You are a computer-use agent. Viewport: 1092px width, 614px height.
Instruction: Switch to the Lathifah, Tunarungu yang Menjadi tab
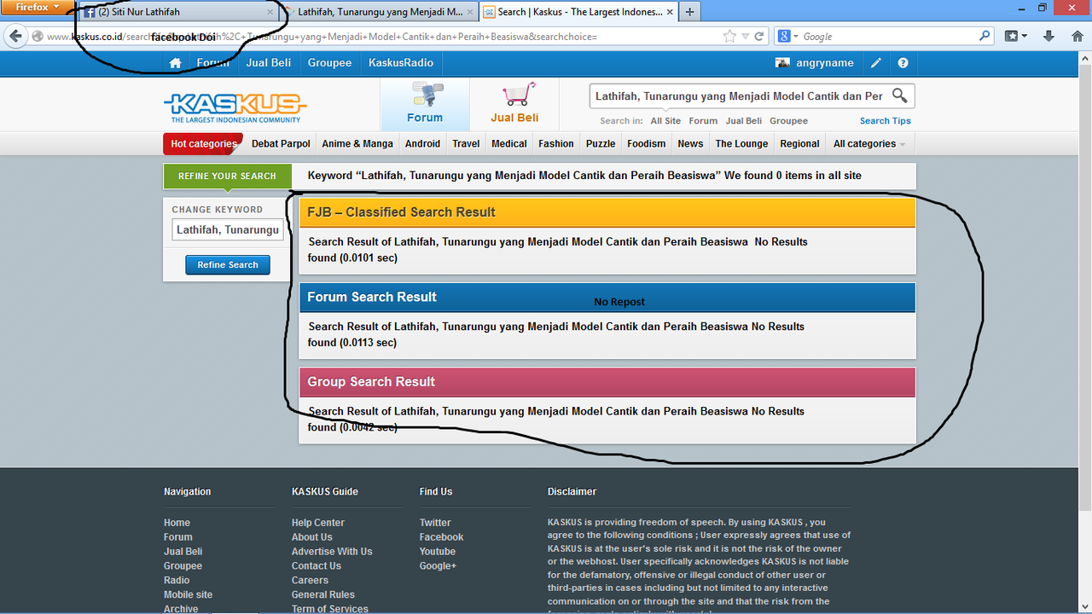tap(379, 12)
